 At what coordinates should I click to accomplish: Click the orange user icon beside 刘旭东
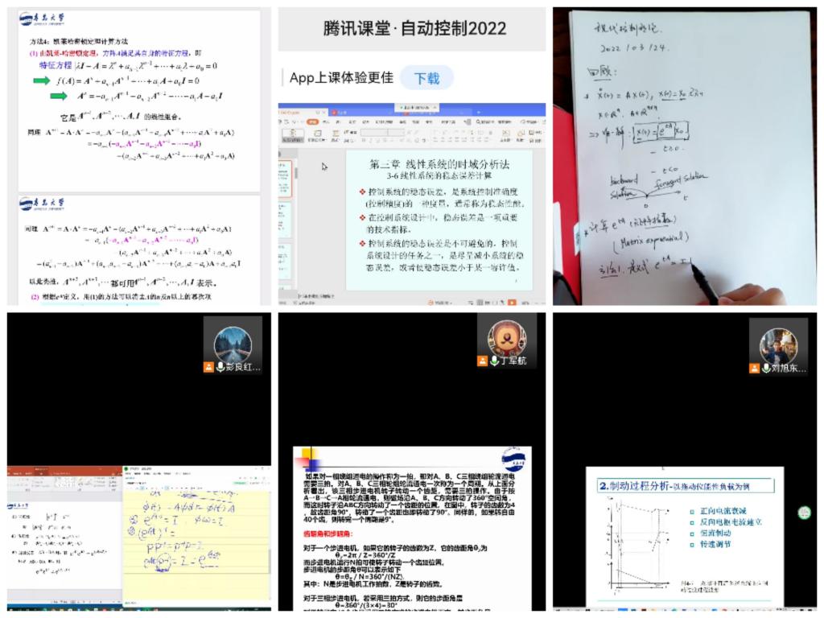click(x=754, y=368)
